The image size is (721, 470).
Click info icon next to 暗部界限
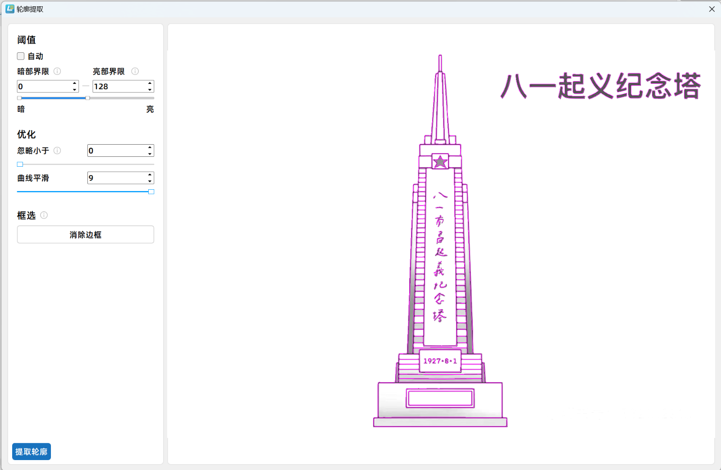[x=57, y=71]
